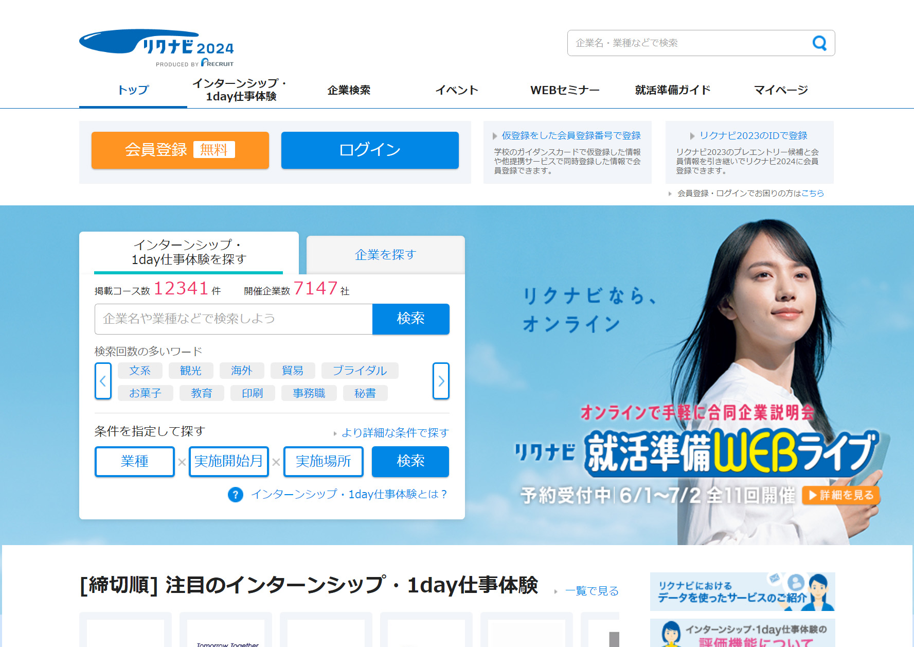This screenshot has width=914, height=647.
Task: Click the blue question mark help icon
Action: 236,495
